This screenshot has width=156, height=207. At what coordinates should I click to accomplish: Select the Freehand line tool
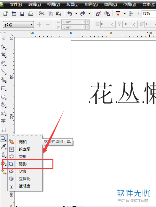[4, 72]
